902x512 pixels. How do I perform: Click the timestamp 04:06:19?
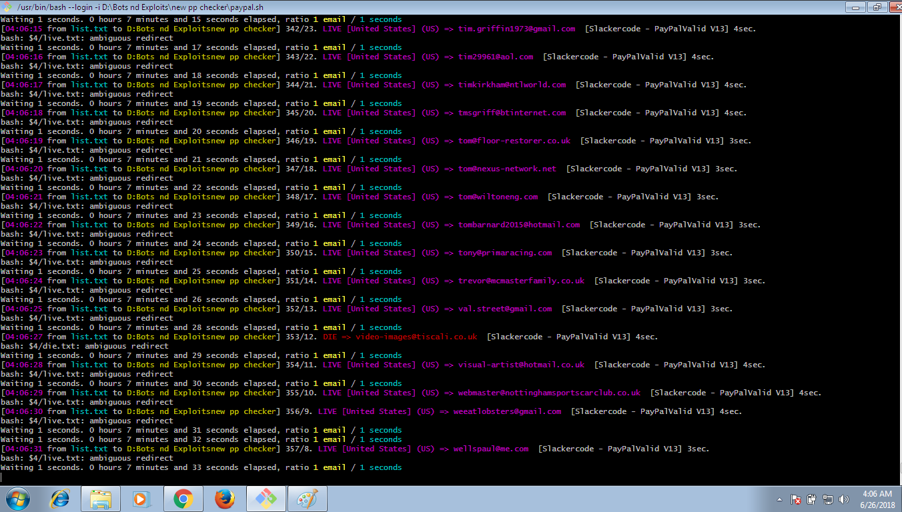pos(23,141)
